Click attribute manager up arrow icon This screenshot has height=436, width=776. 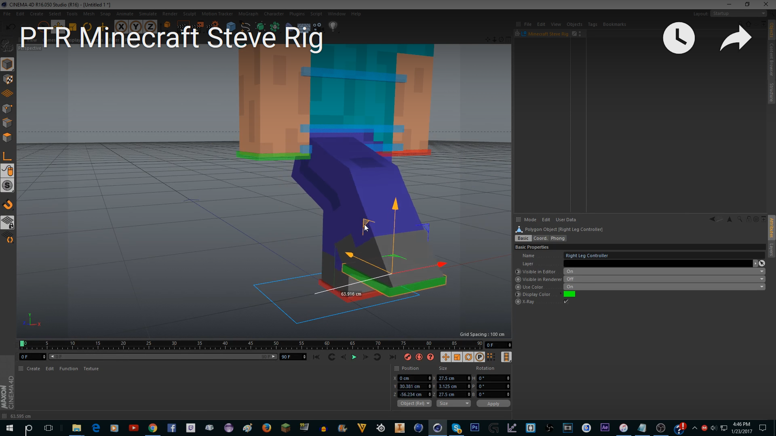730,219
